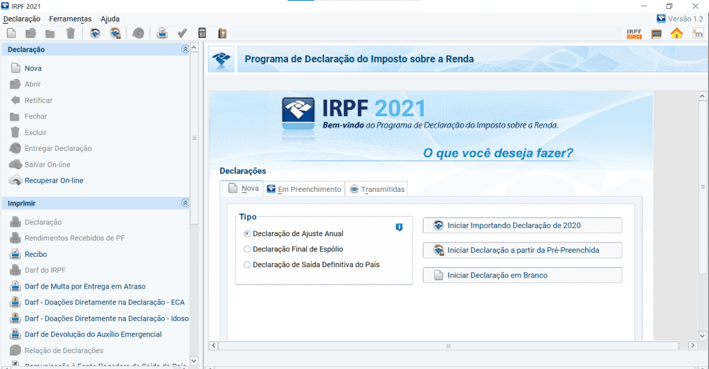Click the horizontal scroll right arrow
The image size is (709, 369).
coord(692,345)
